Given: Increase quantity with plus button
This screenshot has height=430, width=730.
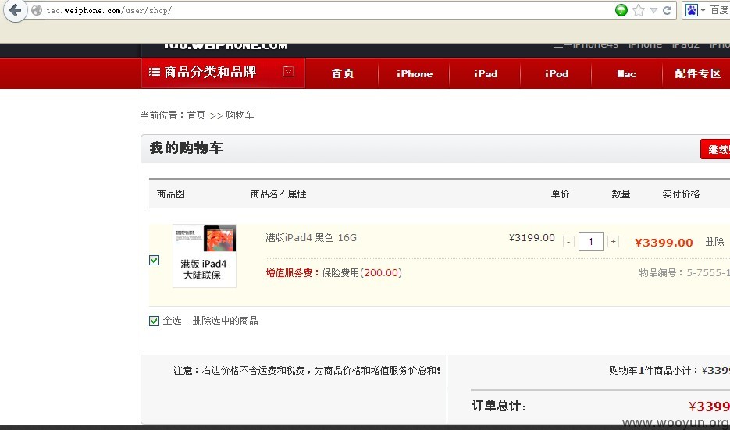Looking at the screenshot, I should (613, 241).
